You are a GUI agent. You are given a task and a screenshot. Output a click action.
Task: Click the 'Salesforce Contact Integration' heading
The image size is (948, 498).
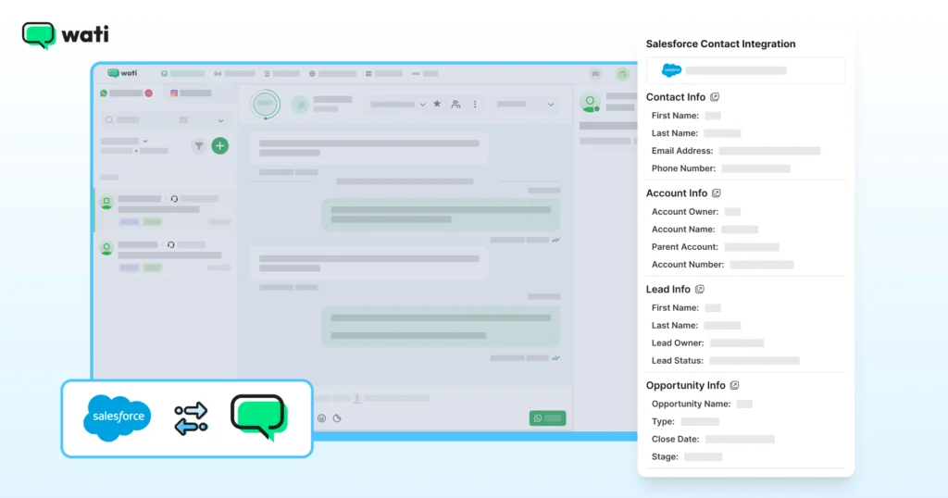click(x=720, y=44)
